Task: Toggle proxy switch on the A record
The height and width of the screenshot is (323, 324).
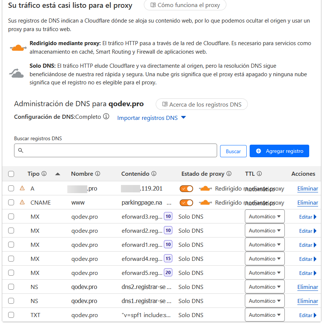Action: pos(186,189)
